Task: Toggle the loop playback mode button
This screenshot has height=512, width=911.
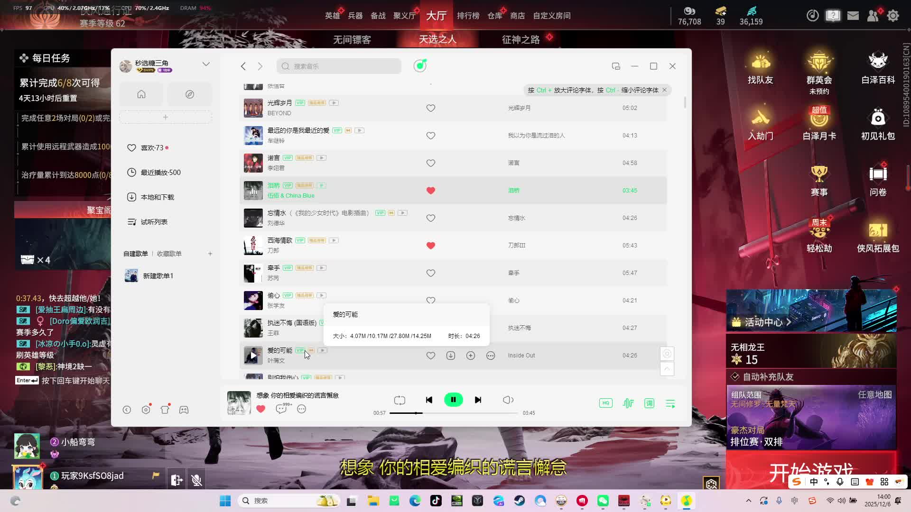Action: coord(400,400)
